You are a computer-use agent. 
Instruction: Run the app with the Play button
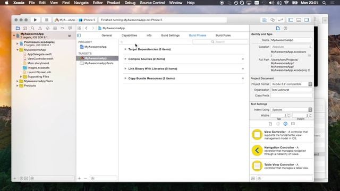point(35,20)
